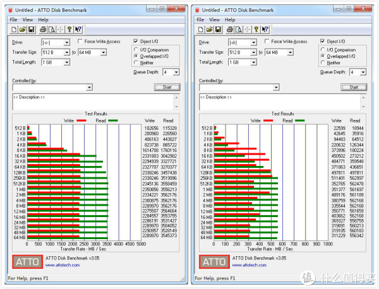Open Transfer Size 512 B dropdown, left window

67,52
